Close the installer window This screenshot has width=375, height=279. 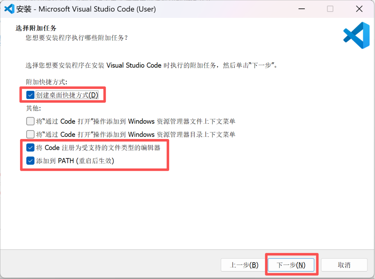359,9
